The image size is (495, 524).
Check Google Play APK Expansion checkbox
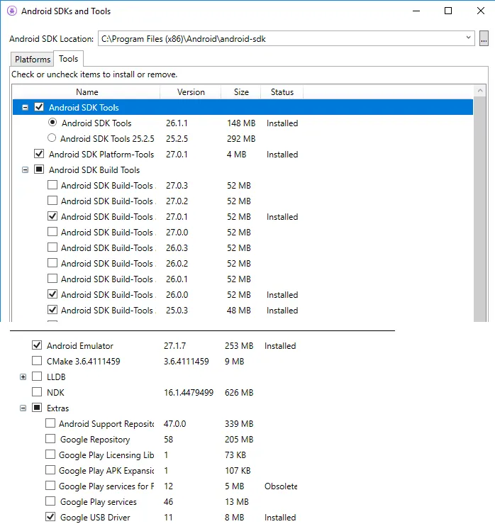(50, 470)
